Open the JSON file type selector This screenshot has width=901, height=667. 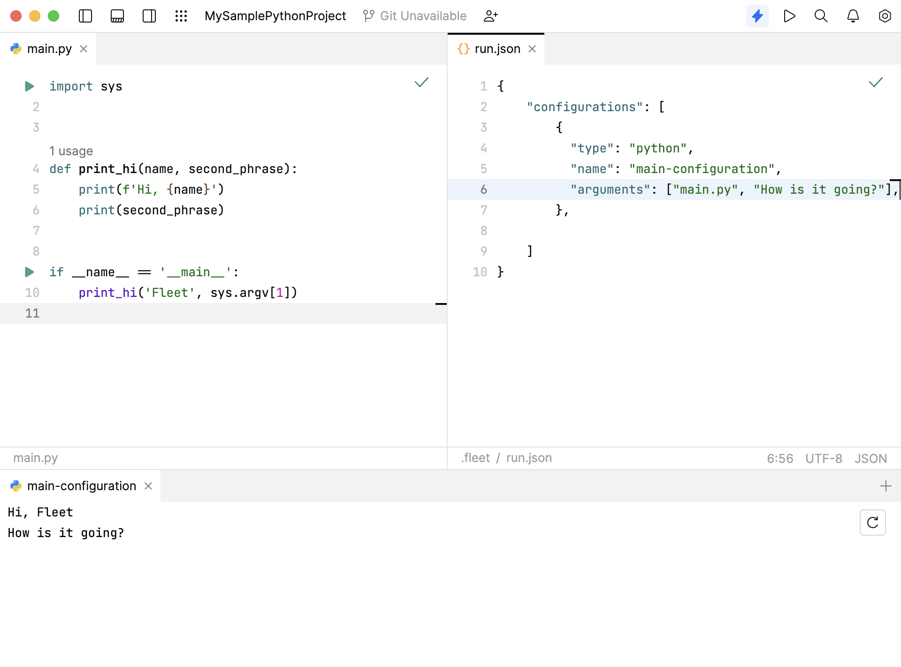click(x=870, y=458)
